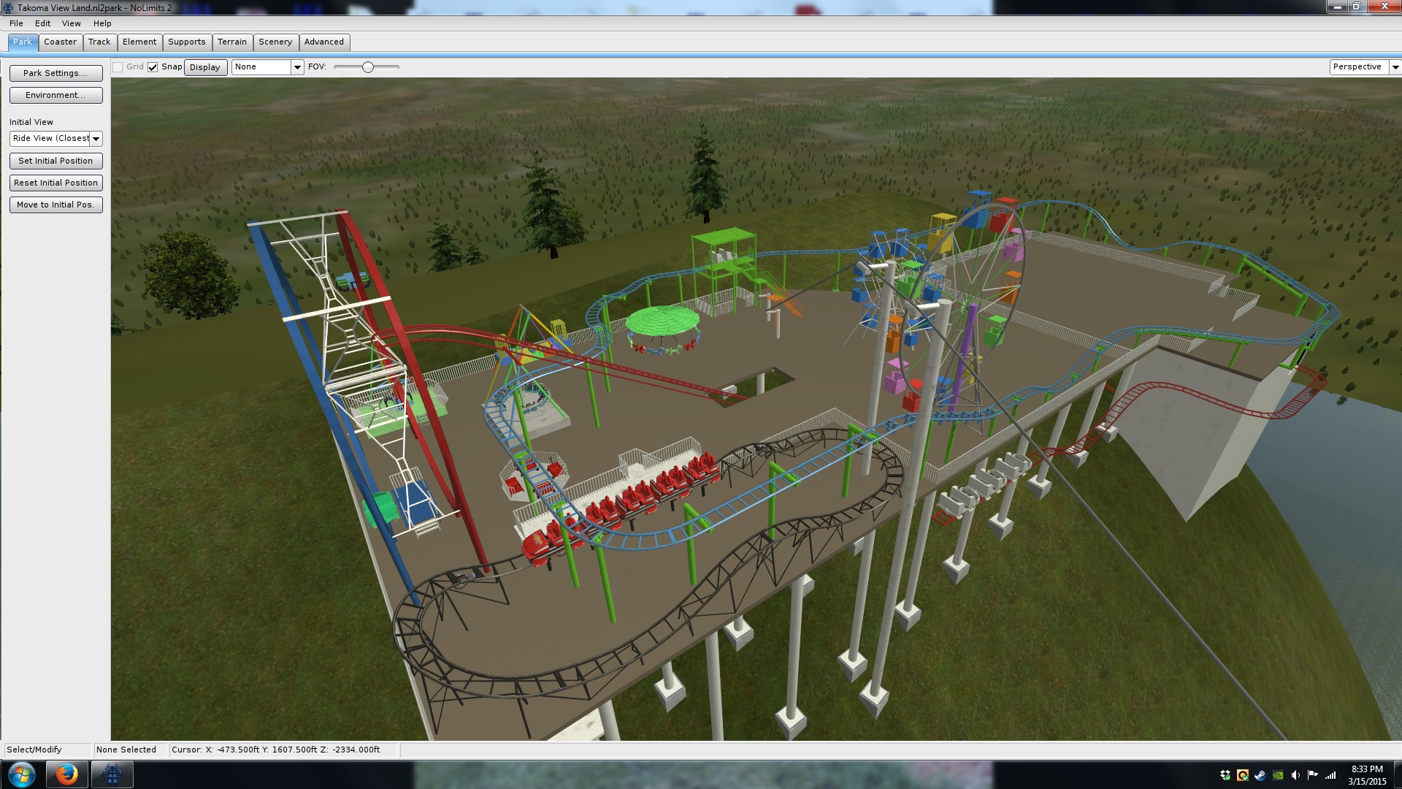The width and height of the screenshot is (1402, 789).
Task: Click the network signal icon
Action: pos(1330,775)
